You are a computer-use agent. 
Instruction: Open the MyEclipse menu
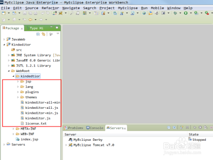pyautogui.click(x=128, y=8)
